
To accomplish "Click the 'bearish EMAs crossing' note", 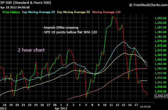I will click(61, 27).
